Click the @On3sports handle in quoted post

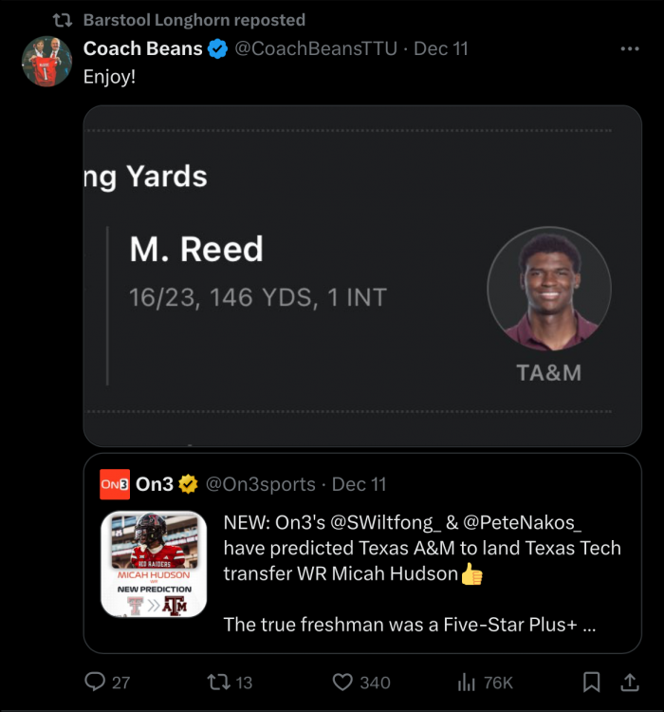pos(261,484)
